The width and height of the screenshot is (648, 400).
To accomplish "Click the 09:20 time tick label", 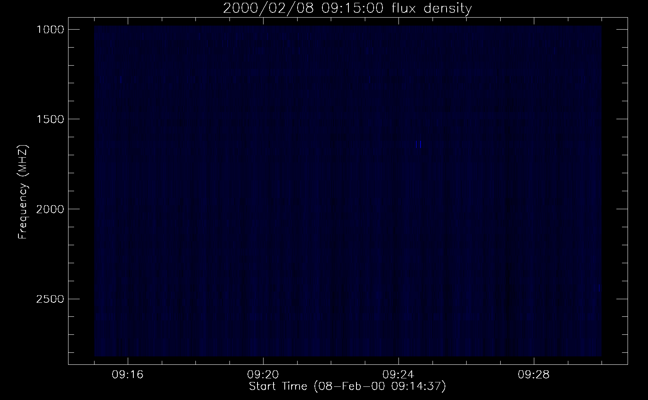I will click(x=263, y=375).
